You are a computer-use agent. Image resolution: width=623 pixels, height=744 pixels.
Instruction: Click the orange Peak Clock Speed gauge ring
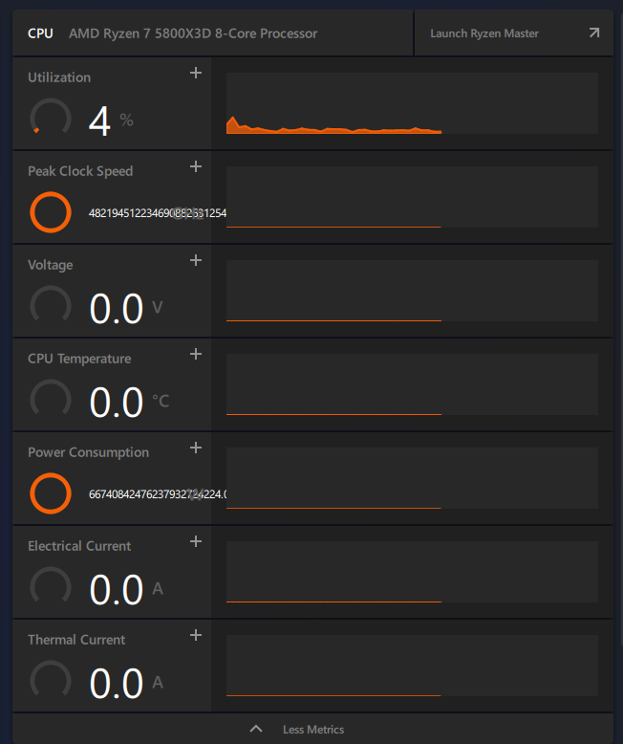click(51, 212)
